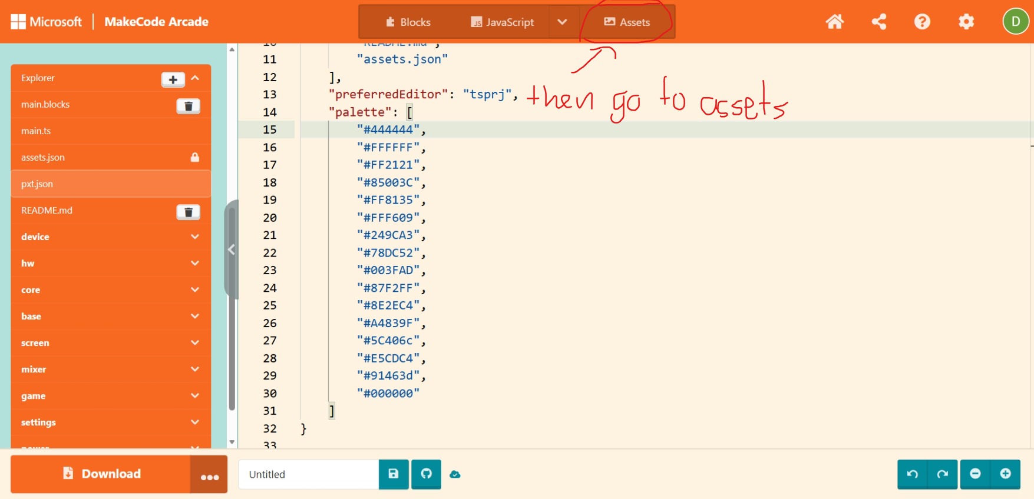Expand the hw folder
1034x499 pixels.
point(195,263)
